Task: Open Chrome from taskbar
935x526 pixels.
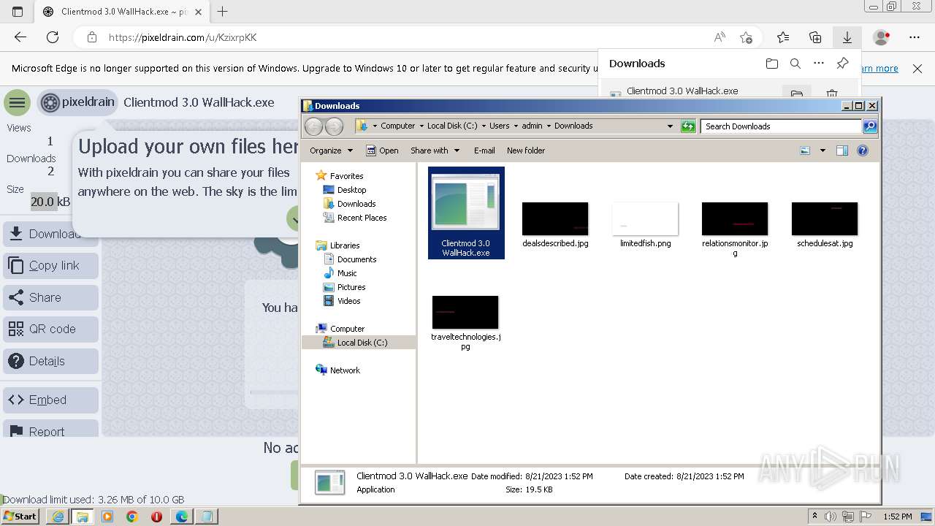Action: tap(131, 517)
